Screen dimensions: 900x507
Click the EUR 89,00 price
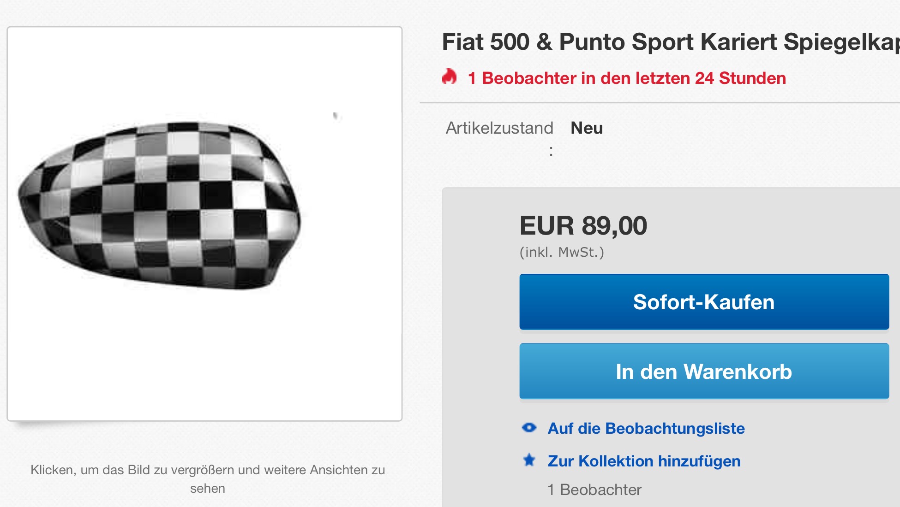coord(583,226)
